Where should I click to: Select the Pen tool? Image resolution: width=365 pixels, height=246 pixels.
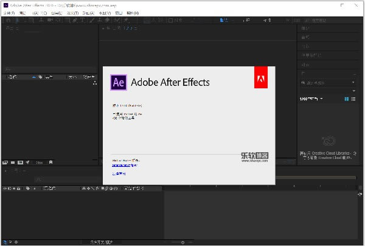(75, 20)
